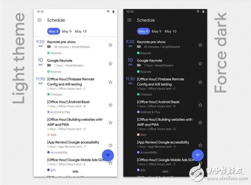The image size is (251, 185).
Task: Star Android Bazel session in light theme
Action: coord(110,104)
